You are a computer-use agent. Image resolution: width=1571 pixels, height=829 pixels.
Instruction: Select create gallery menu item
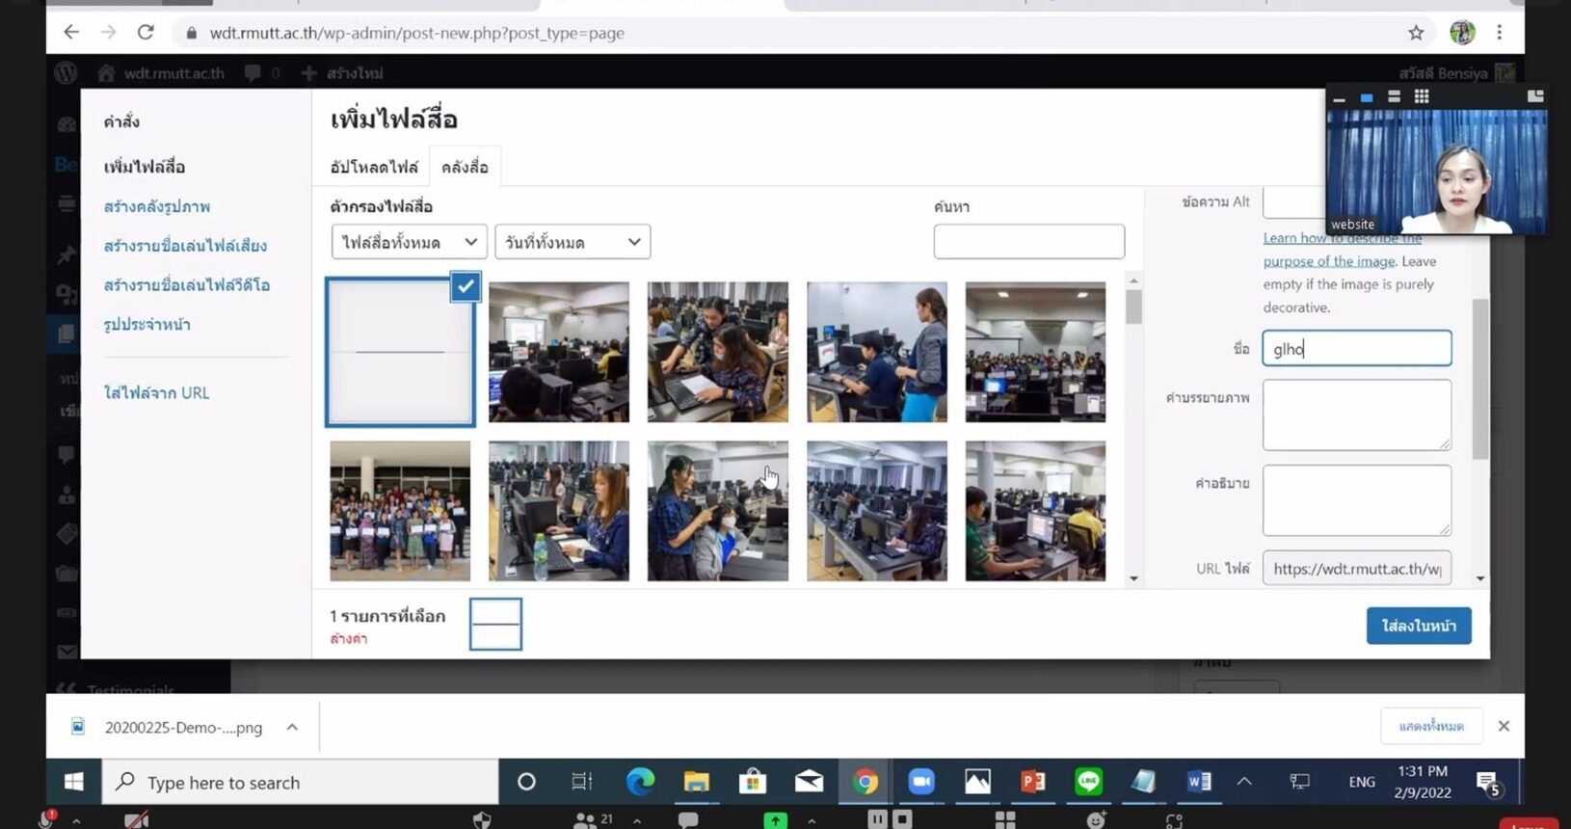pos(157,206)
